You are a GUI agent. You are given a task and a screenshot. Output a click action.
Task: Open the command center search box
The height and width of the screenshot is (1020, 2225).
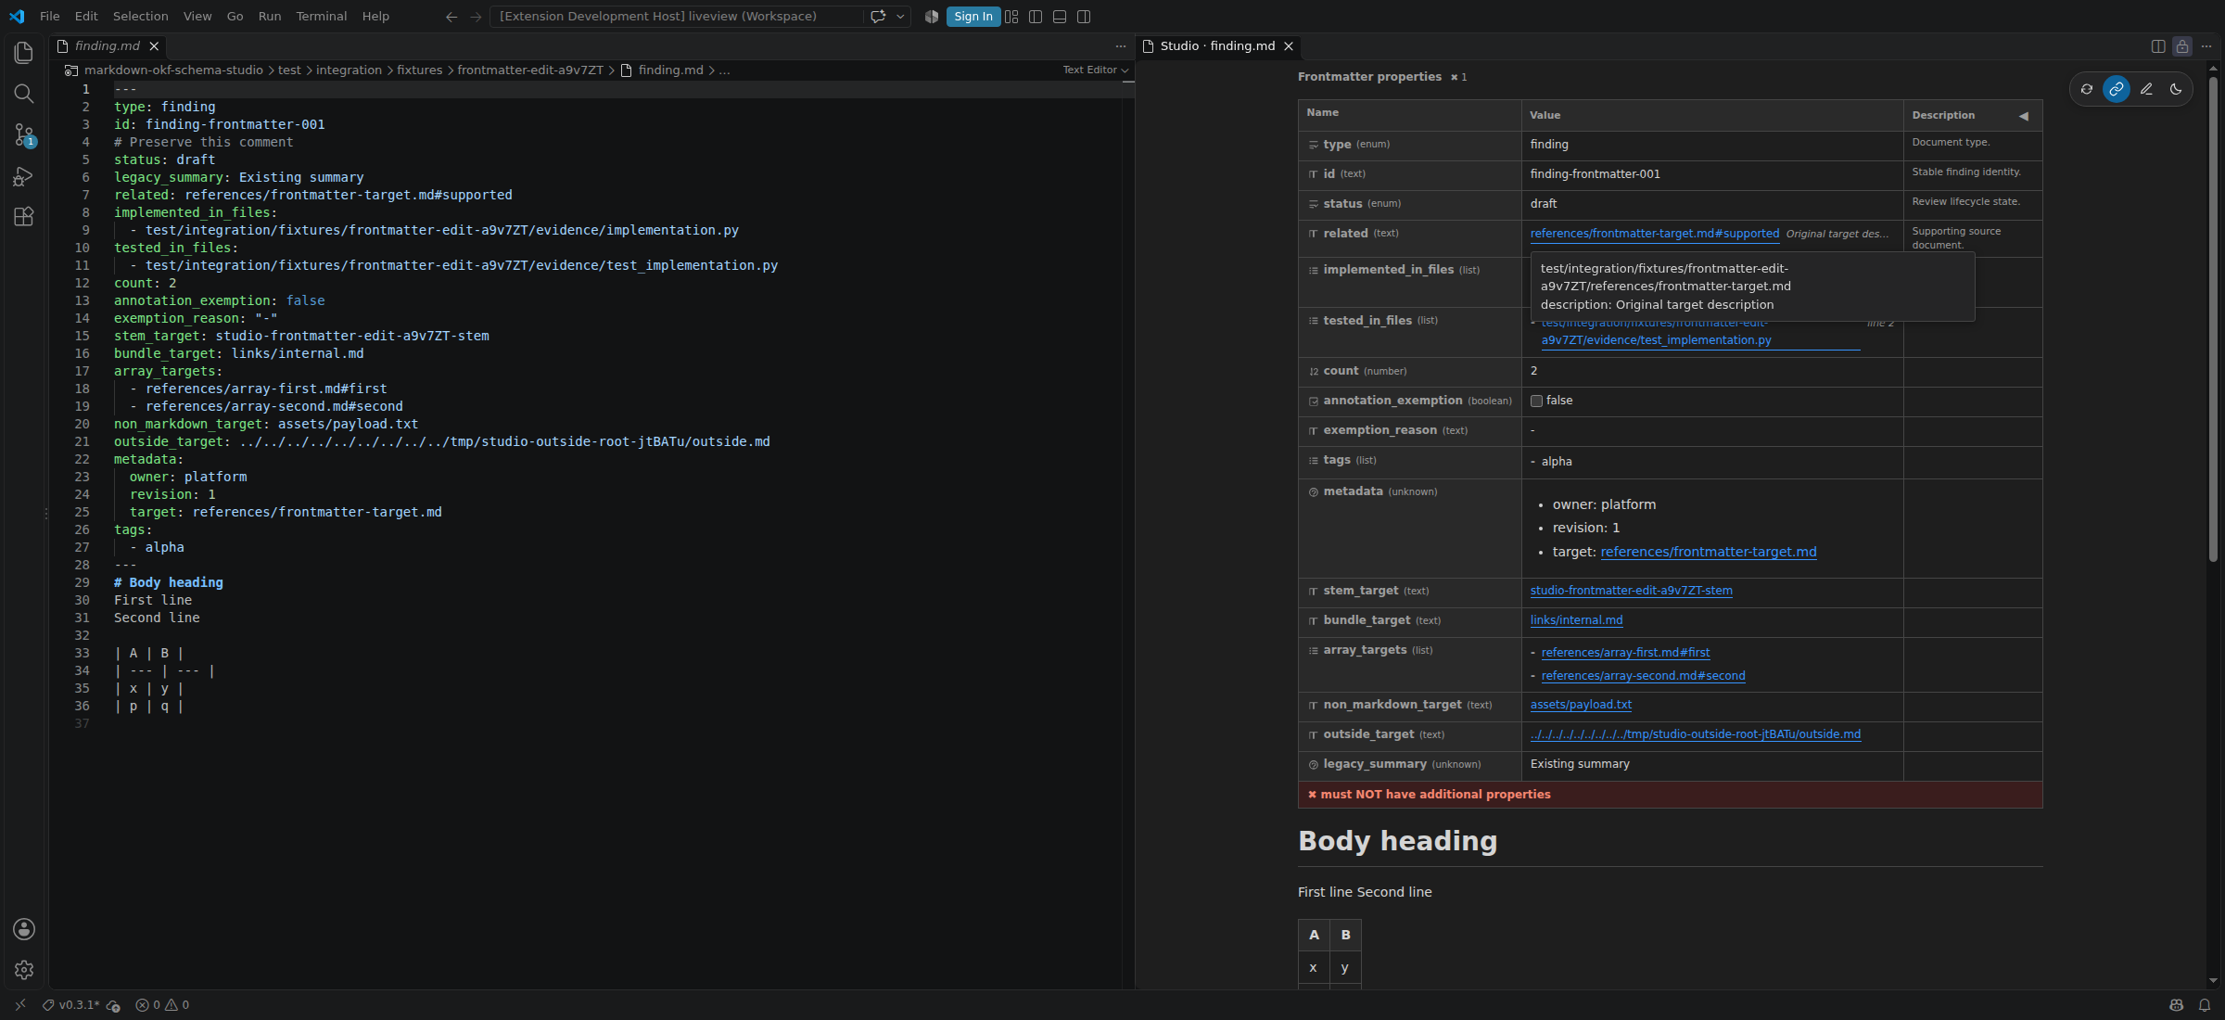[675, 17]
